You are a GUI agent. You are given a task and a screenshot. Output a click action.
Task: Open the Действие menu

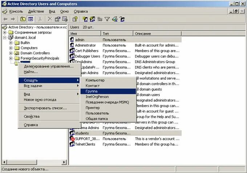[36, 11]
